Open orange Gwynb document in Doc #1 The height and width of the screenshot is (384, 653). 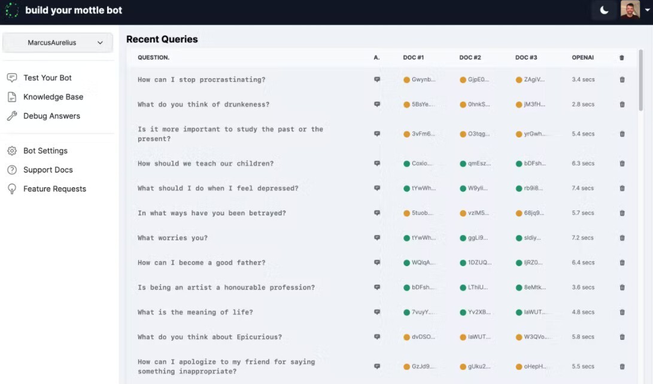click(x=419, y=80)
